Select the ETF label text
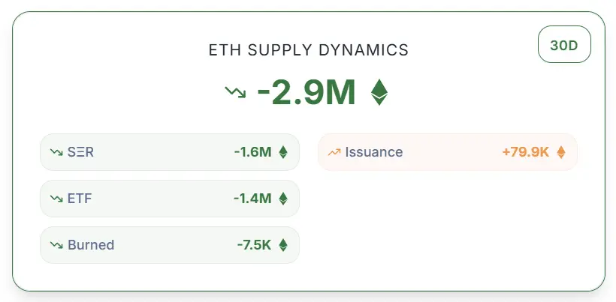The image size is (616, 302). pyautogui.click(x=80, y=199)
